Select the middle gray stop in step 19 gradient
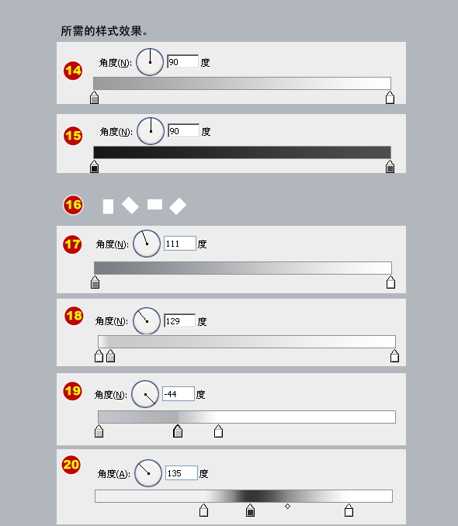 (178, 431)
